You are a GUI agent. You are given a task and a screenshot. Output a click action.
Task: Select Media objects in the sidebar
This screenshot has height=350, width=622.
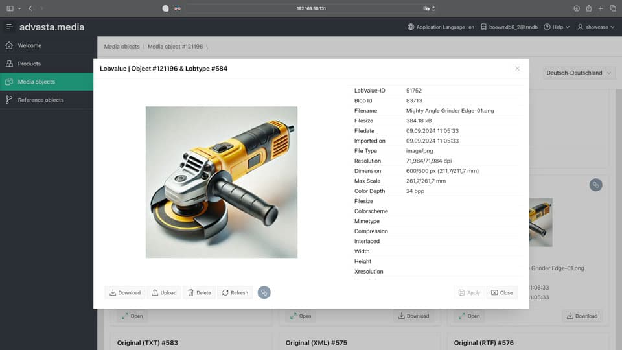click(47, 82)
